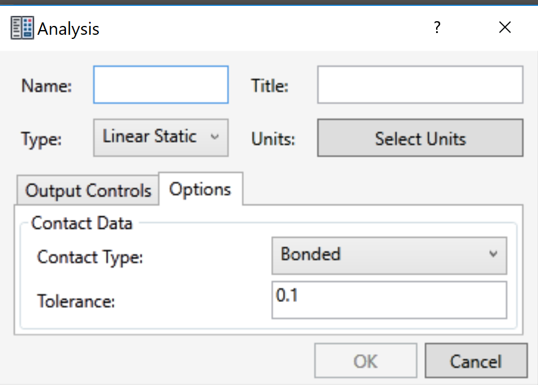
Task: Click the Contact Data group label
Action: pyautogui.click(x=82, y=223)
